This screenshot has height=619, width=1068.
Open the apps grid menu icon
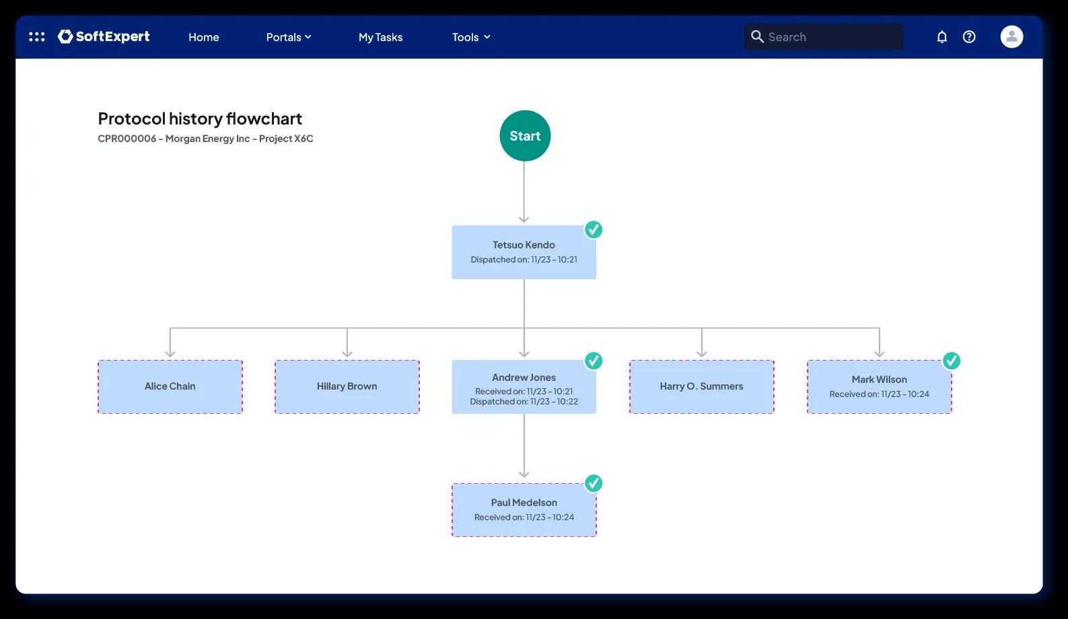37,37
